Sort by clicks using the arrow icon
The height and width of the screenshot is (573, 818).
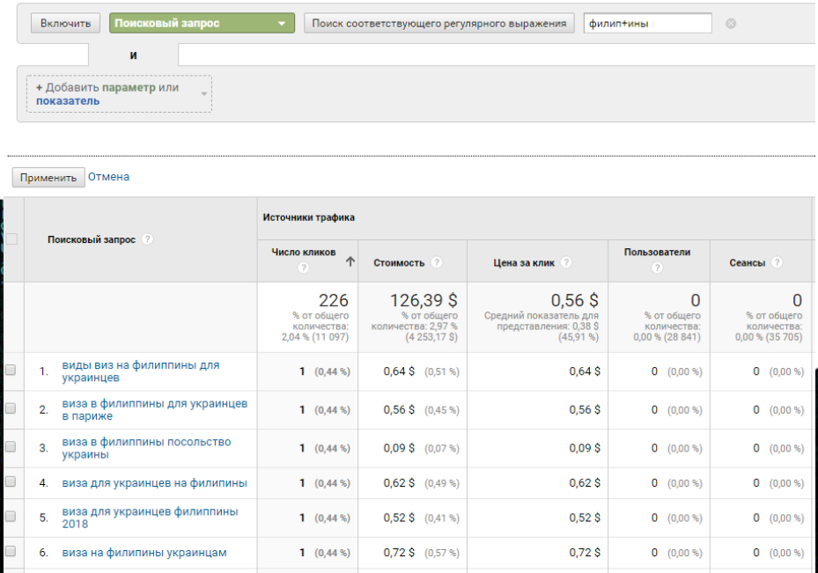point(350,261)
